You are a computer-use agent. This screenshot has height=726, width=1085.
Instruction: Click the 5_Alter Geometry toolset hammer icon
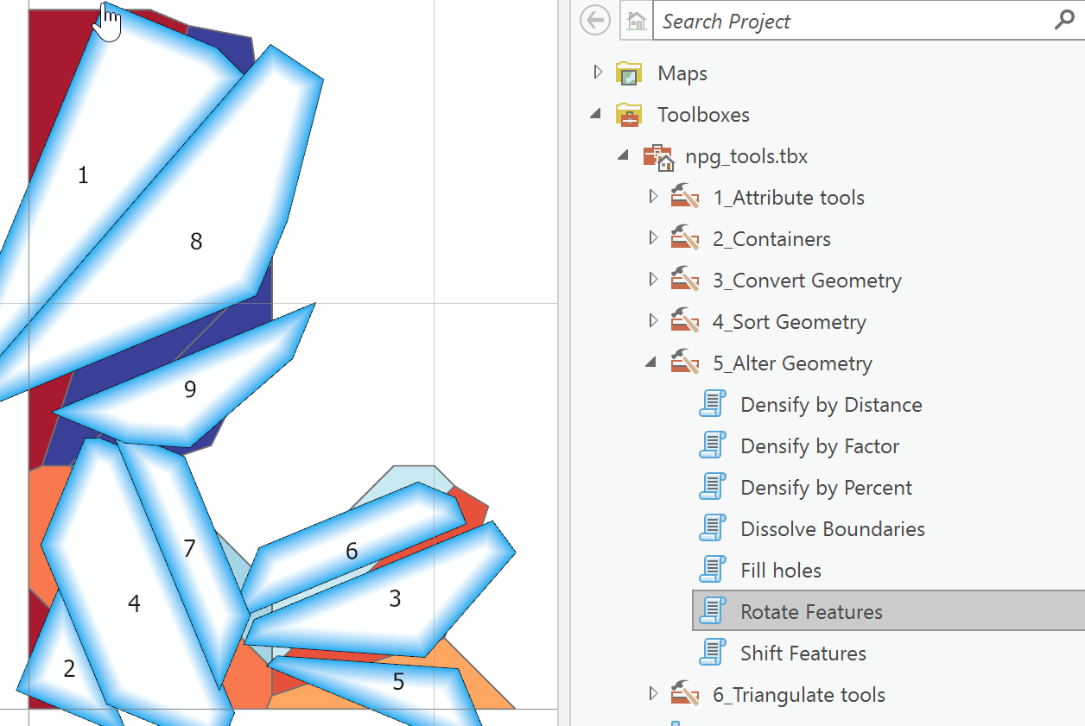pos(685,363)
